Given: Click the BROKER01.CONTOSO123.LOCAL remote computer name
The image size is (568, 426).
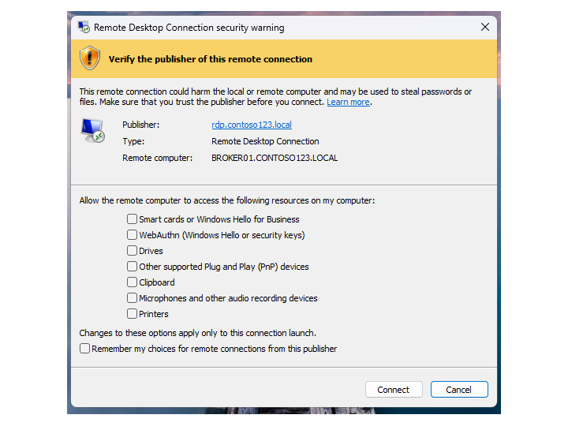Looking at the screenshot, I should pyautogui.click(x=275, y=158).
